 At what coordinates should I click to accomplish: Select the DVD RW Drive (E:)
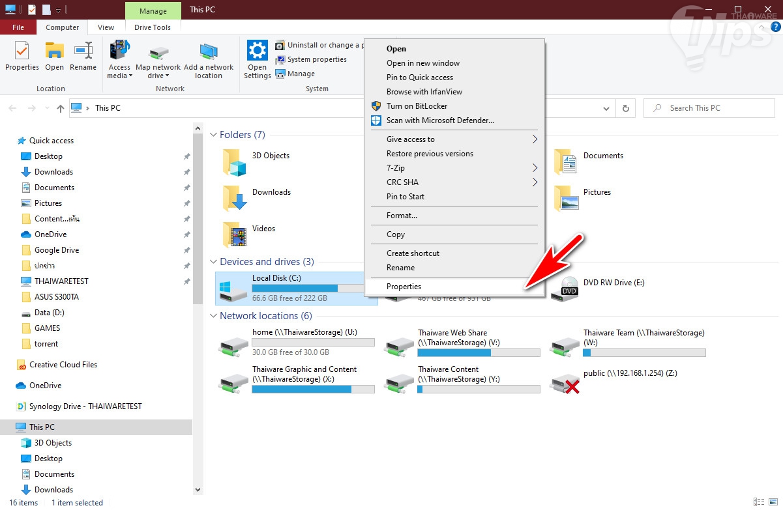point(598,289)
